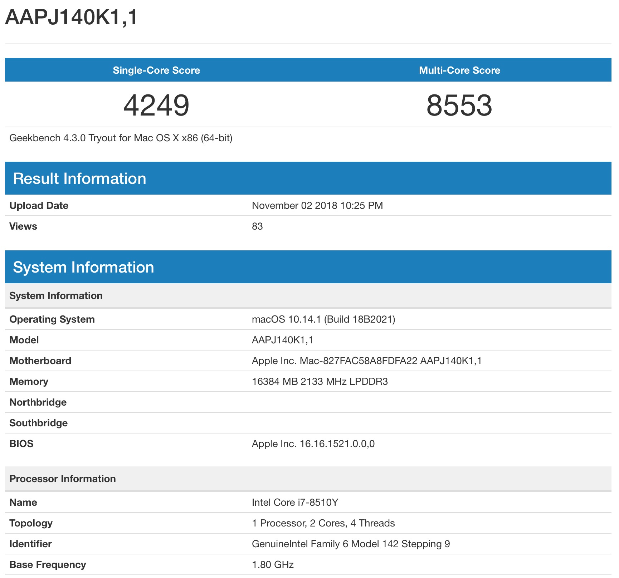Click the Model value AAPJ140K1,1 in table
The width and height of the screenshot is (619, 578).
(x=282, y=340)
